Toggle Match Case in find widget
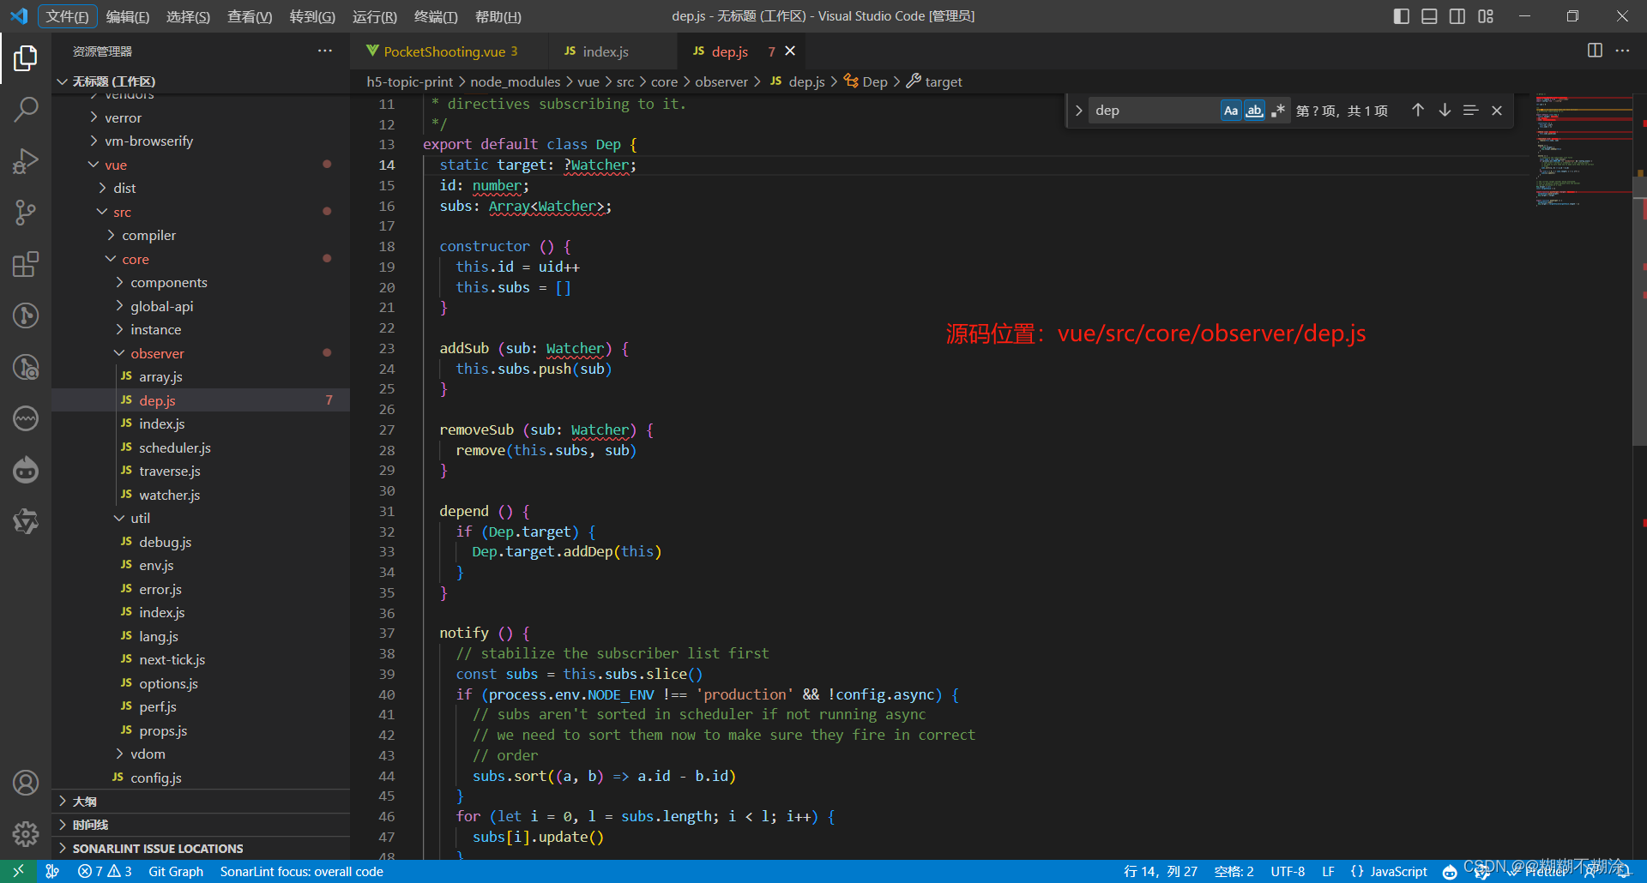Screen dimensions: 1647x883 click(x=1231, y=110)
